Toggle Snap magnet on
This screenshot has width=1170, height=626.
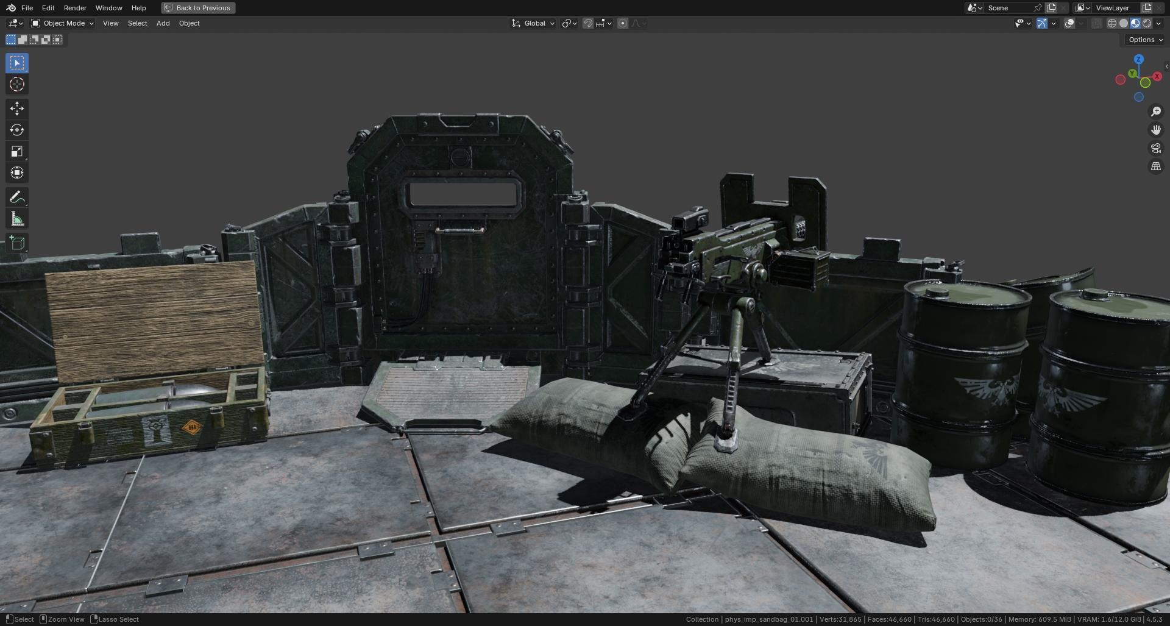(587, 23)
